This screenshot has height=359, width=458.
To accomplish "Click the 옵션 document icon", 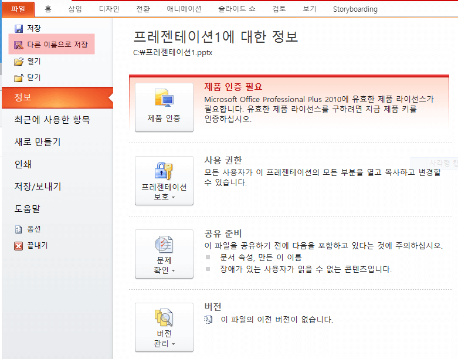I will coord(18,229).
